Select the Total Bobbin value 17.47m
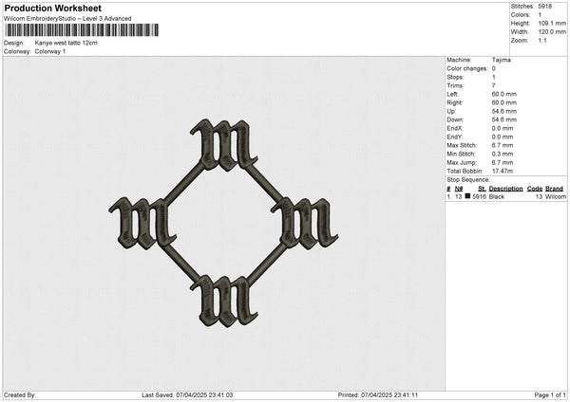Image resolution: width=570 pixels, height=402 pixels. tap(503, 171)
